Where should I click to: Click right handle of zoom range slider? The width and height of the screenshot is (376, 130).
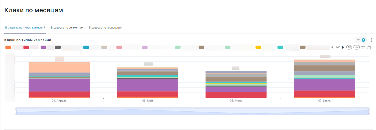[369, 111]
